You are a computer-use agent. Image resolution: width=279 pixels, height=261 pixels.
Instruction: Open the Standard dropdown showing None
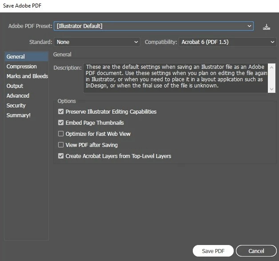(x=97, y=42)
